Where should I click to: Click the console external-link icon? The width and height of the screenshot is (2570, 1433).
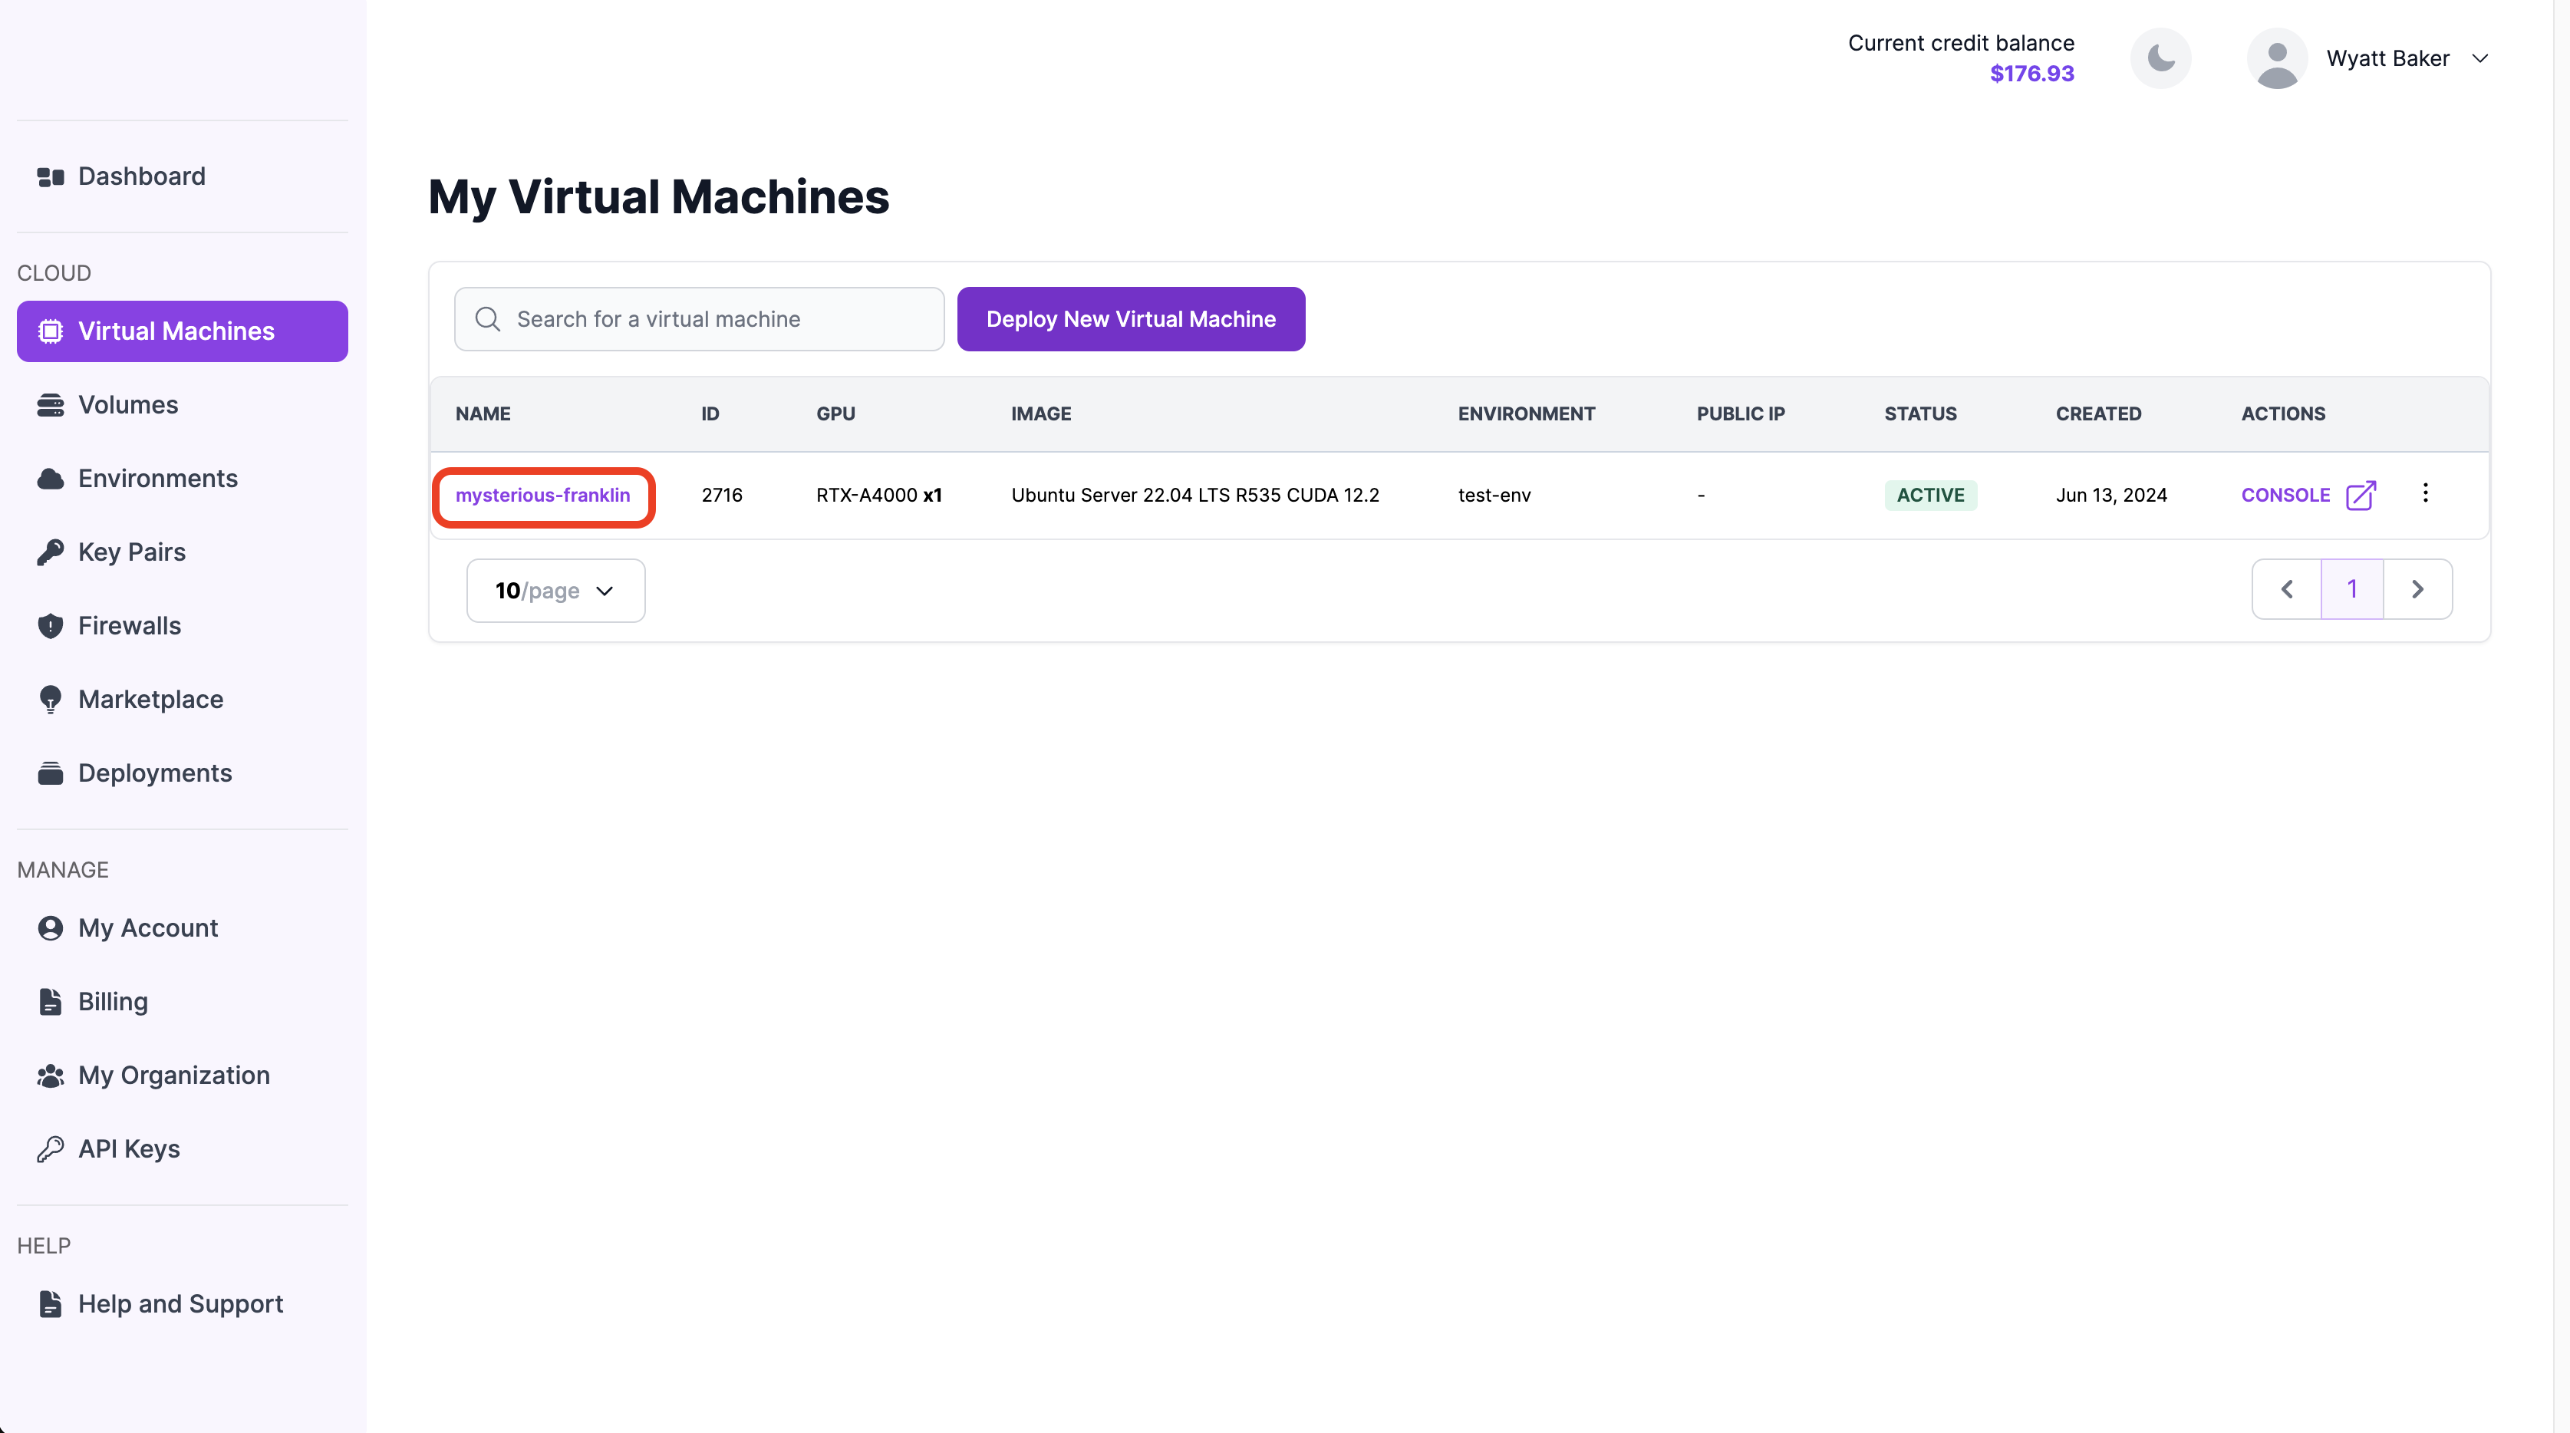[2361, 496]
